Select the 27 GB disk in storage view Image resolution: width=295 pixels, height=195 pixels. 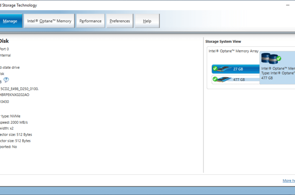coord(236,69)
